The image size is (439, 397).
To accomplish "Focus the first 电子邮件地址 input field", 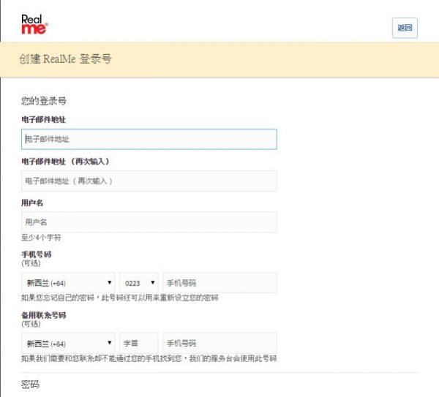I will pyautogui.click(x=149, y=139).
